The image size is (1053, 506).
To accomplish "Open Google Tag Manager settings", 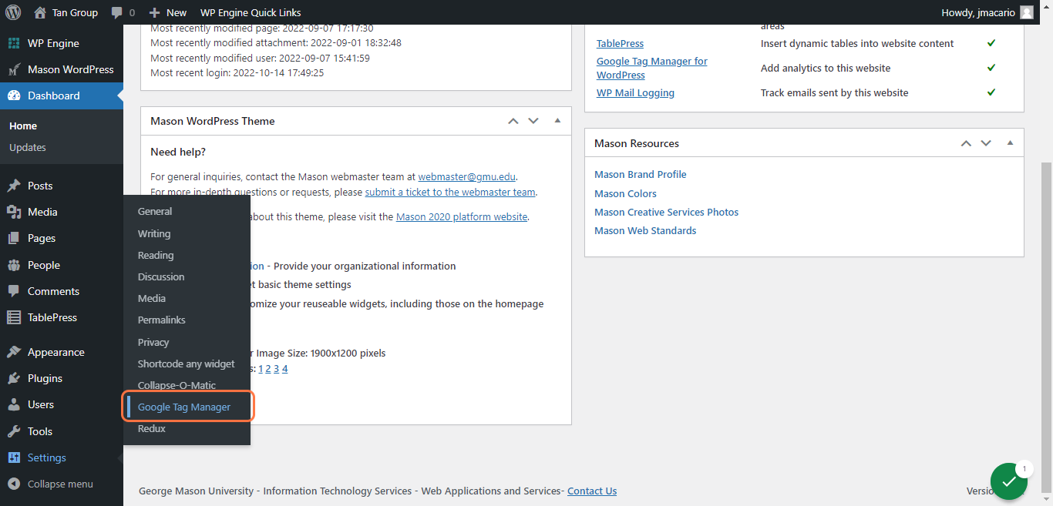I will [184, 407].
